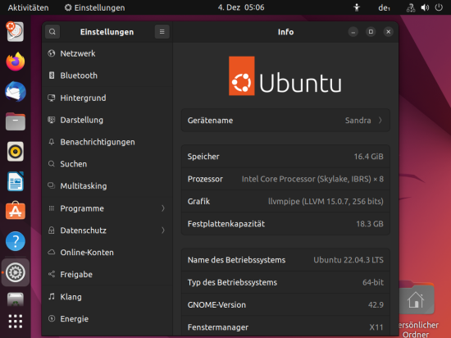Image resolution: width=451 pixels, height=338 pixels.
Task: Open the volume indicator in top bar
Action: click(425, 7)
